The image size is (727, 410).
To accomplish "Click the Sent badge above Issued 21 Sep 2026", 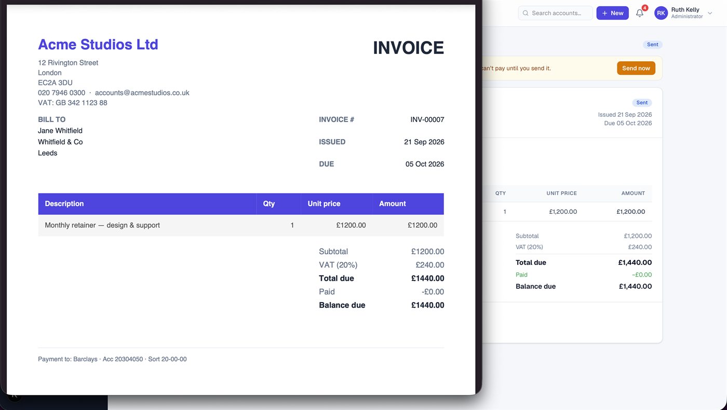I will [642, 103].
